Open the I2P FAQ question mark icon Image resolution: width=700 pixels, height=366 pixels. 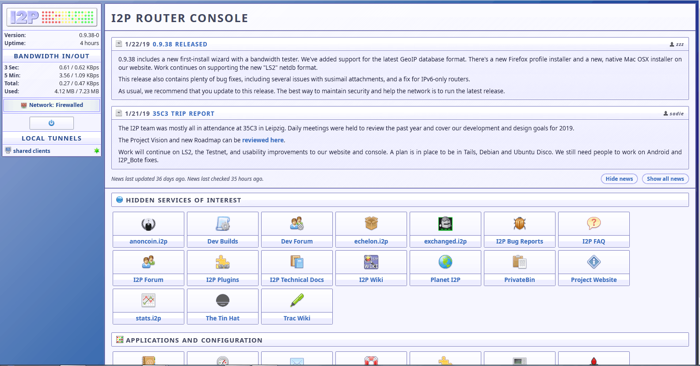tap(594, 224)
